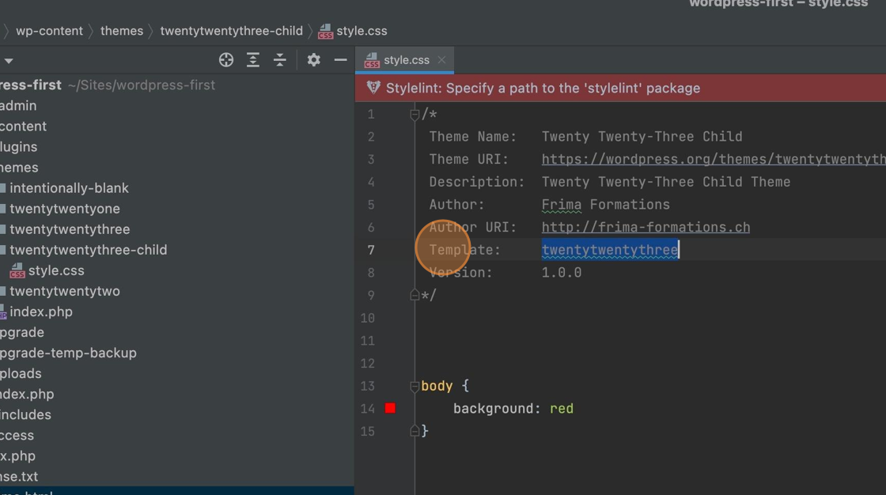The width and height of the screenshot is (886, 495).
Task: Collapse the comment block at line 1
Action: click(x=415, y=115)
